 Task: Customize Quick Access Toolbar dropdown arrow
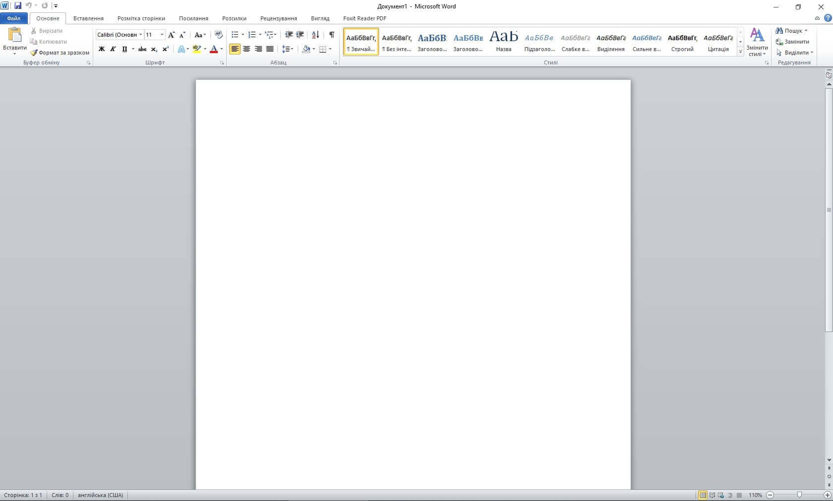click(x=56, y=6)
